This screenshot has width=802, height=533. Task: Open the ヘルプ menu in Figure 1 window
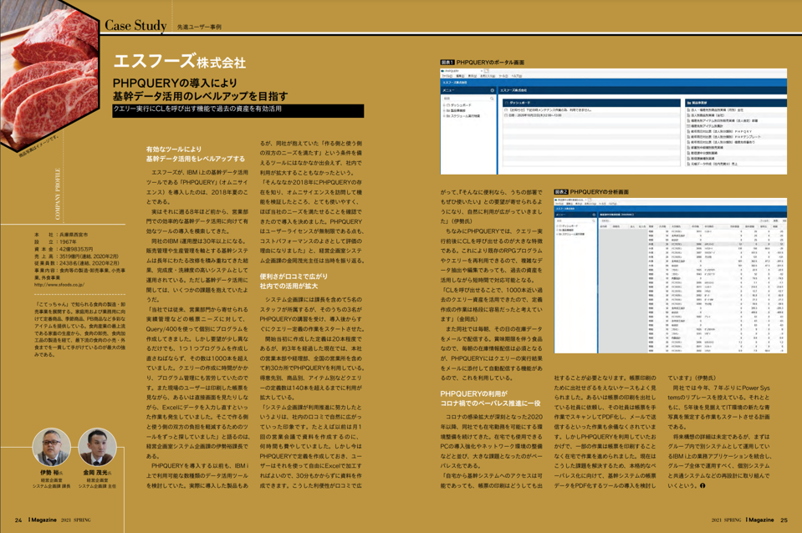pyautogui.click(x=517, y=76)
